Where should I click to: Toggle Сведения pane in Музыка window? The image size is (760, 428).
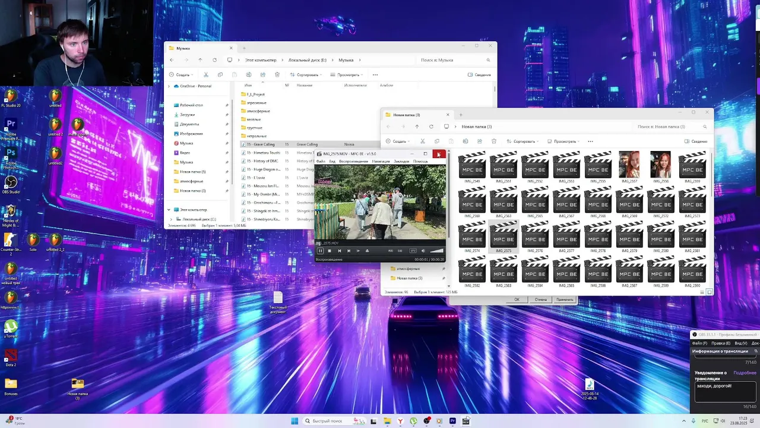click(479, 75)
